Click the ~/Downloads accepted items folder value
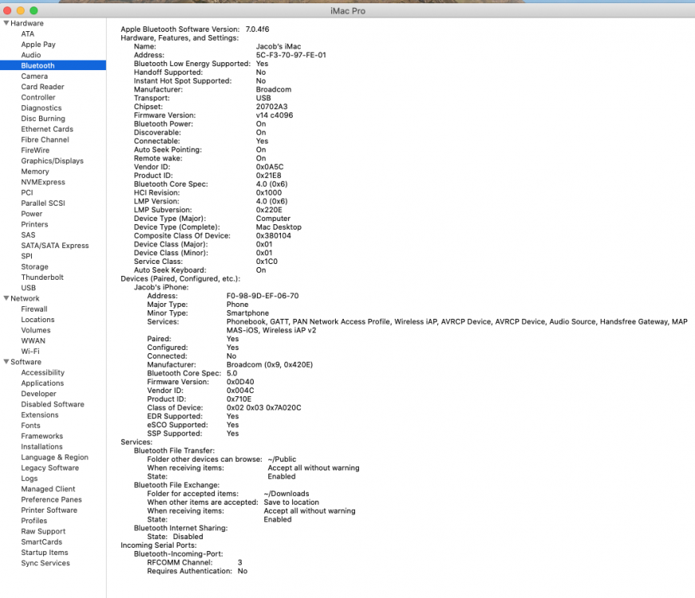Image resolution: width=695 pixels, height=598 pixels. click(x=286, y=494)
